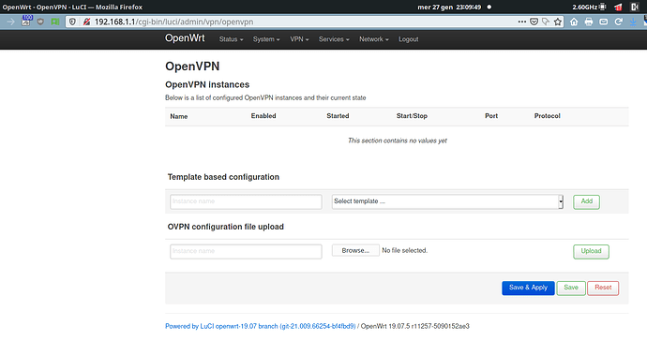The image size is (647, 355).
Task: Open the extension icon with 100 badge
Action: [26, 21]
